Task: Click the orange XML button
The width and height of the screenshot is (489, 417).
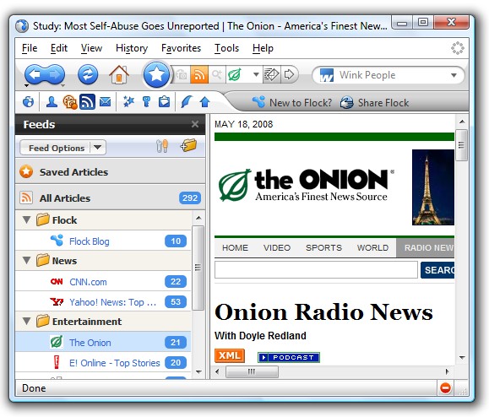Action: (230, 355)
